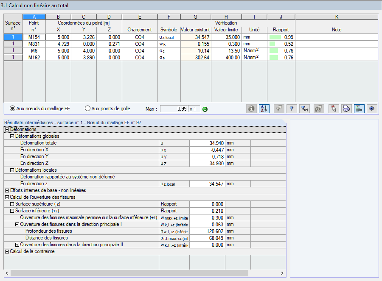Click limit value 35.000 cell
Image resolution: width=382 pixels, height=281 pixels.
click(x=226, y=37)
